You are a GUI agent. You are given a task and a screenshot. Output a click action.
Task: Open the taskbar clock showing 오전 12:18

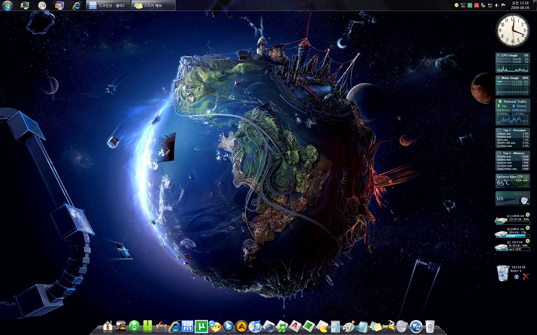[x=520, y=5]
